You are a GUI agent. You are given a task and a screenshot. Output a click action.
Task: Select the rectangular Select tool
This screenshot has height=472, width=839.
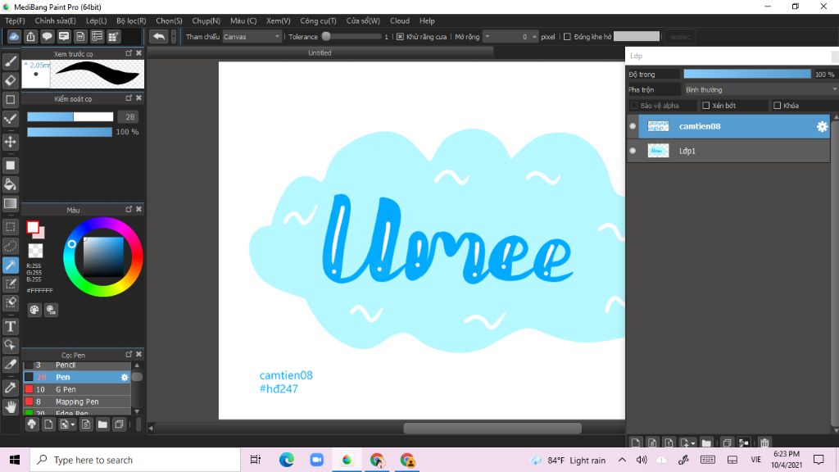coord(10,227)
